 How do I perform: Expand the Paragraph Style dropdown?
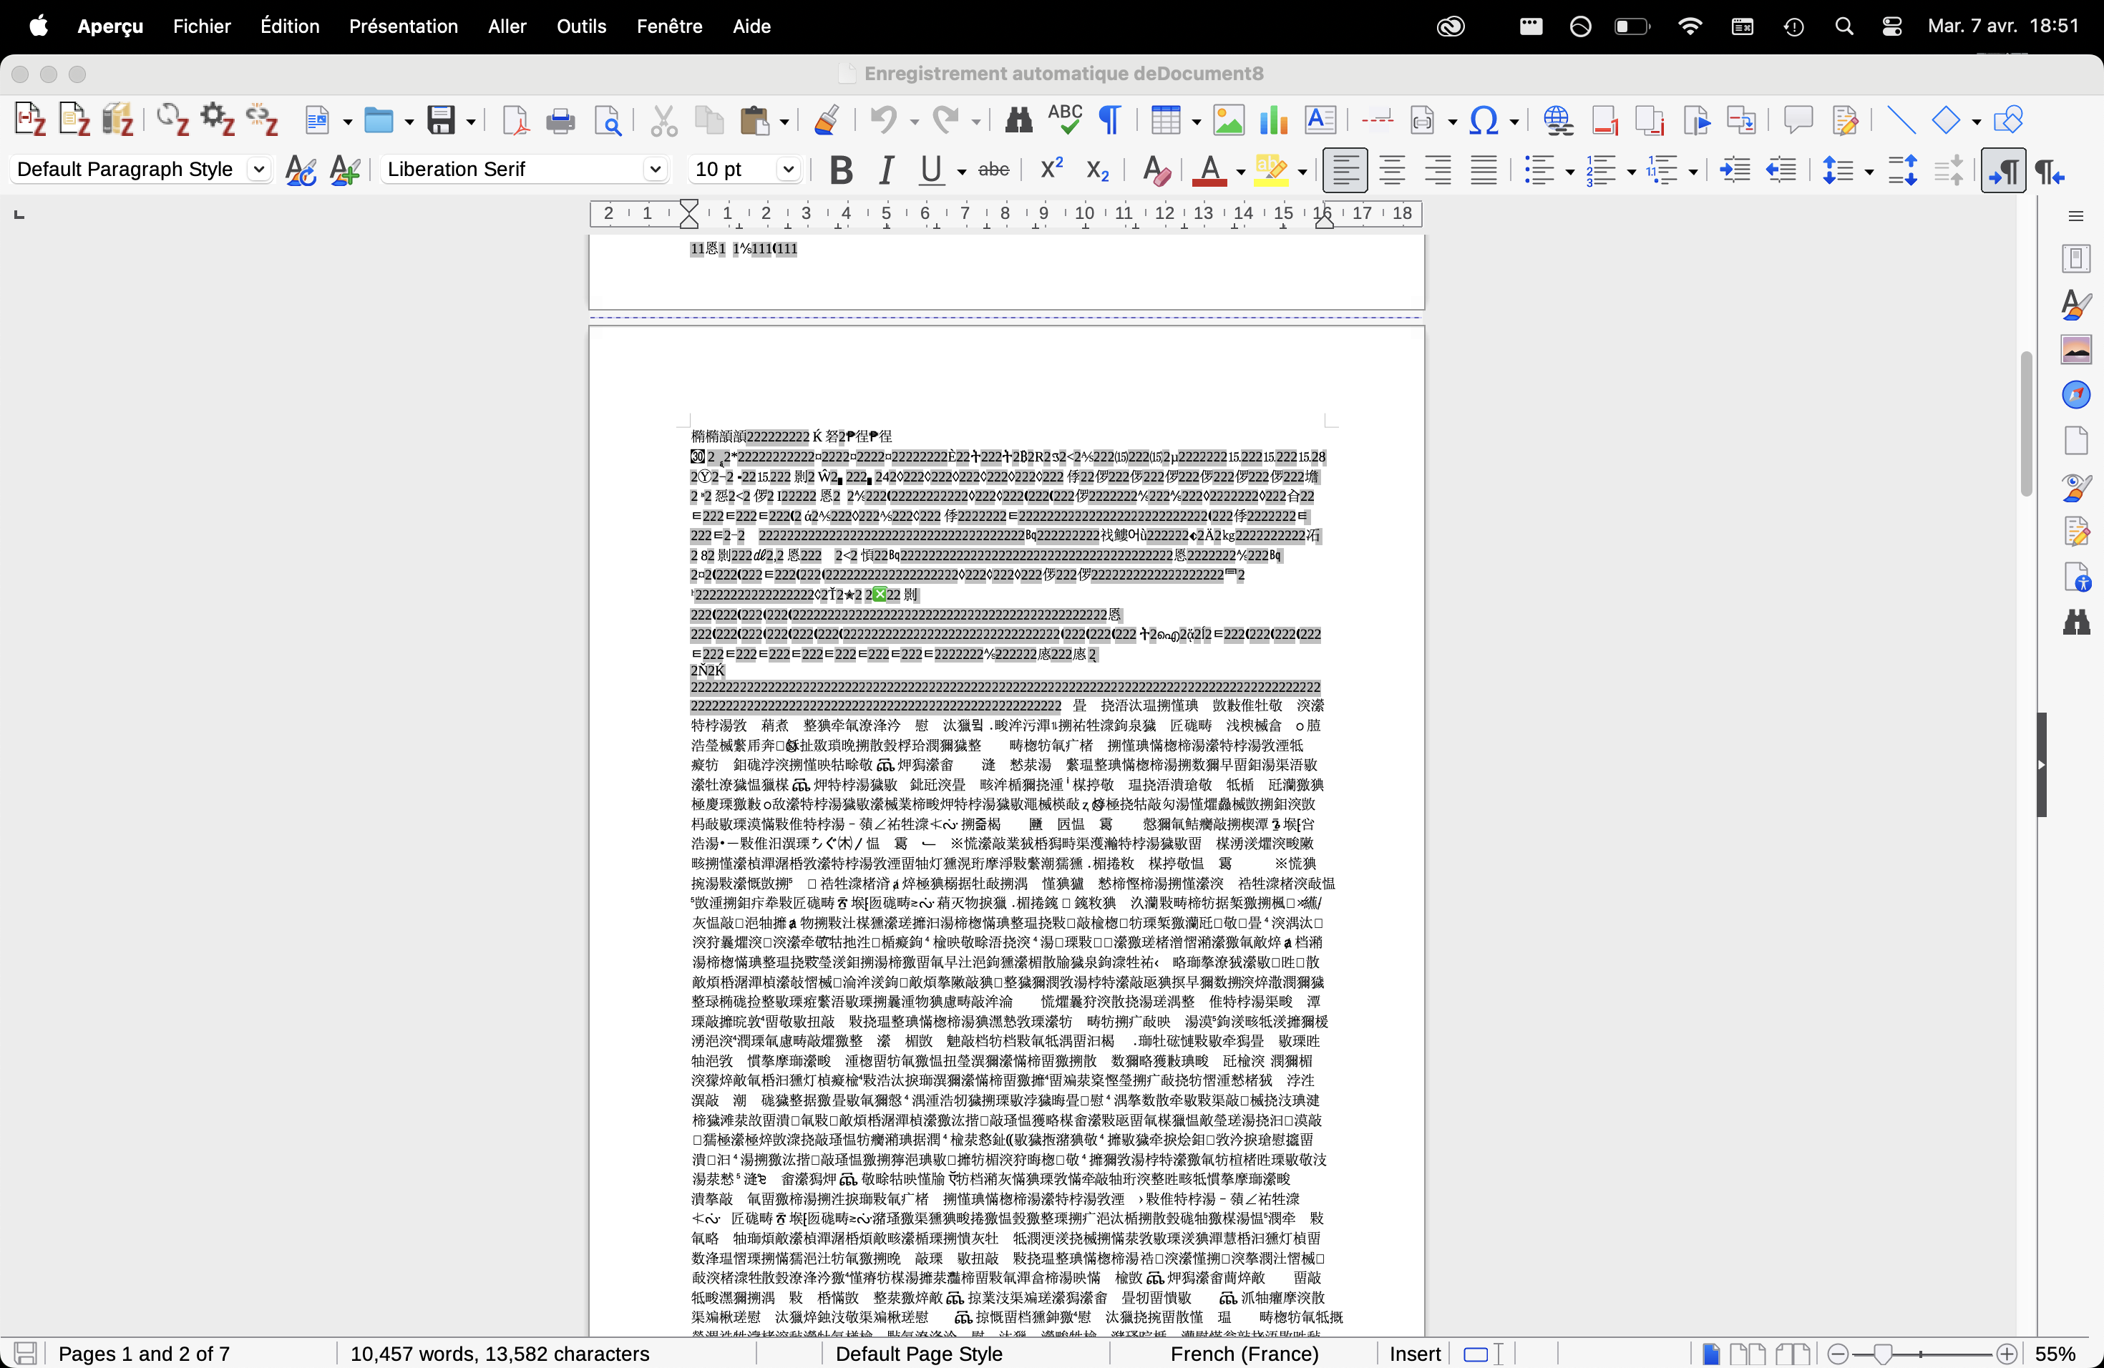[x=258, y=169]
